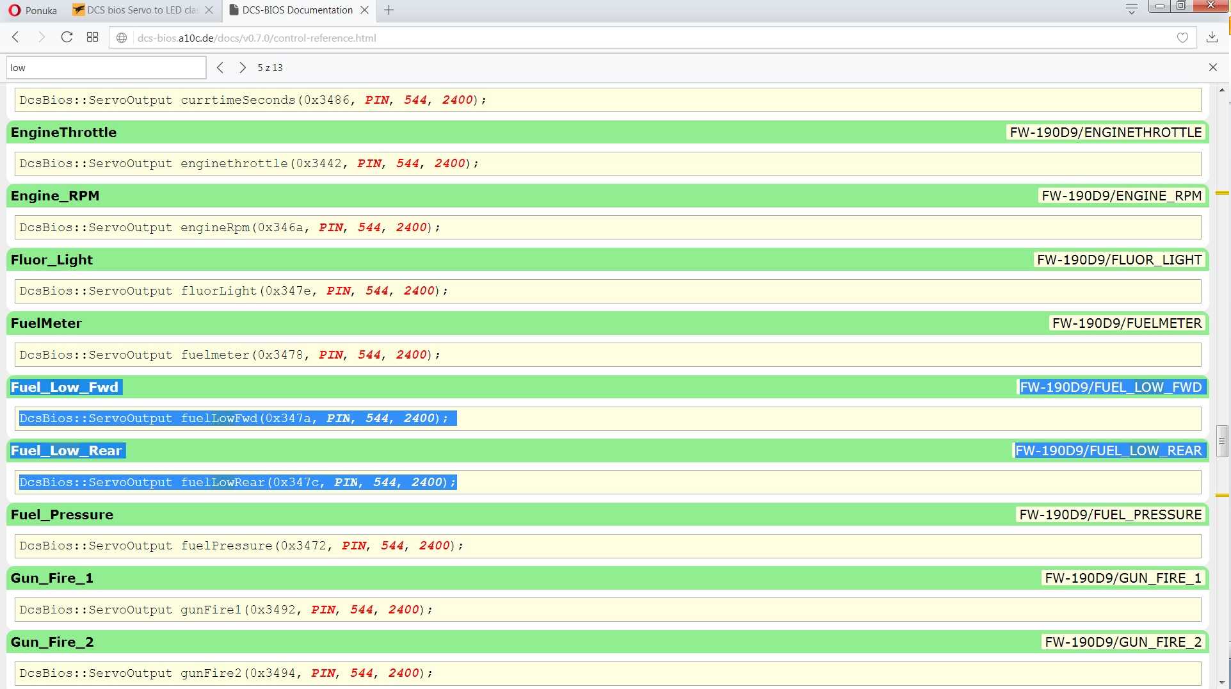Click the Fuel_Low_Fwd heading

65,387
